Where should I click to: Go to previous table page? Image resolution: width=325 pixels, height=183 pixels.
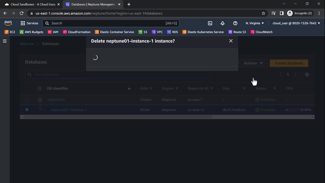tap(281, 74)
